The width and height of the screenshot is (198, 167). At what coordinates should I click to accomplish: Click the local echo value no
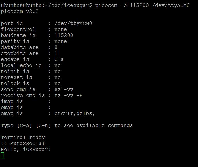[x=58, y=65]
